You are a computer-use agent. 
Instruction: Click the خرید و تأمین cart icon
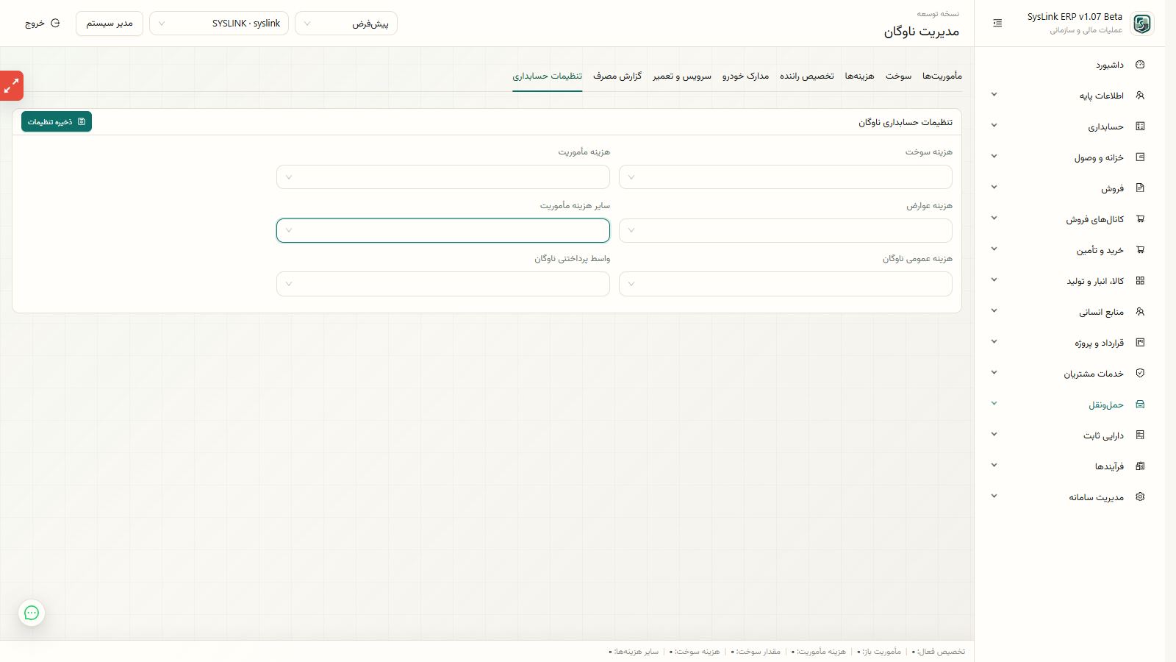click(x=1140, y=250)
